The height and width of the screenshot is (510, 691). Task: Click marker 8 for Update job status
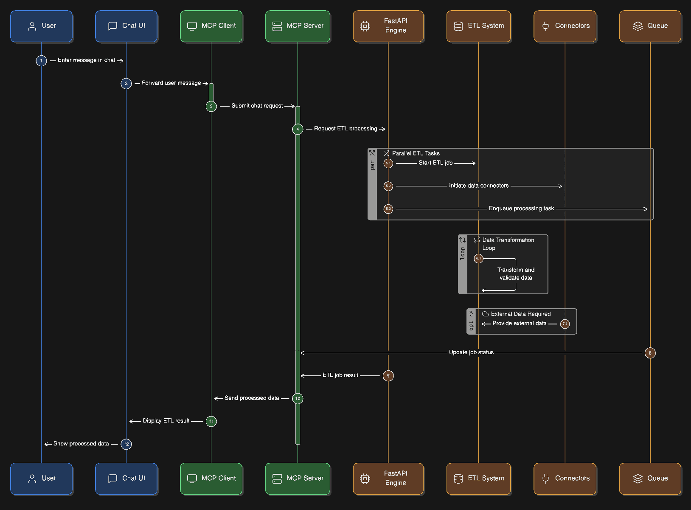click(650, 352)
